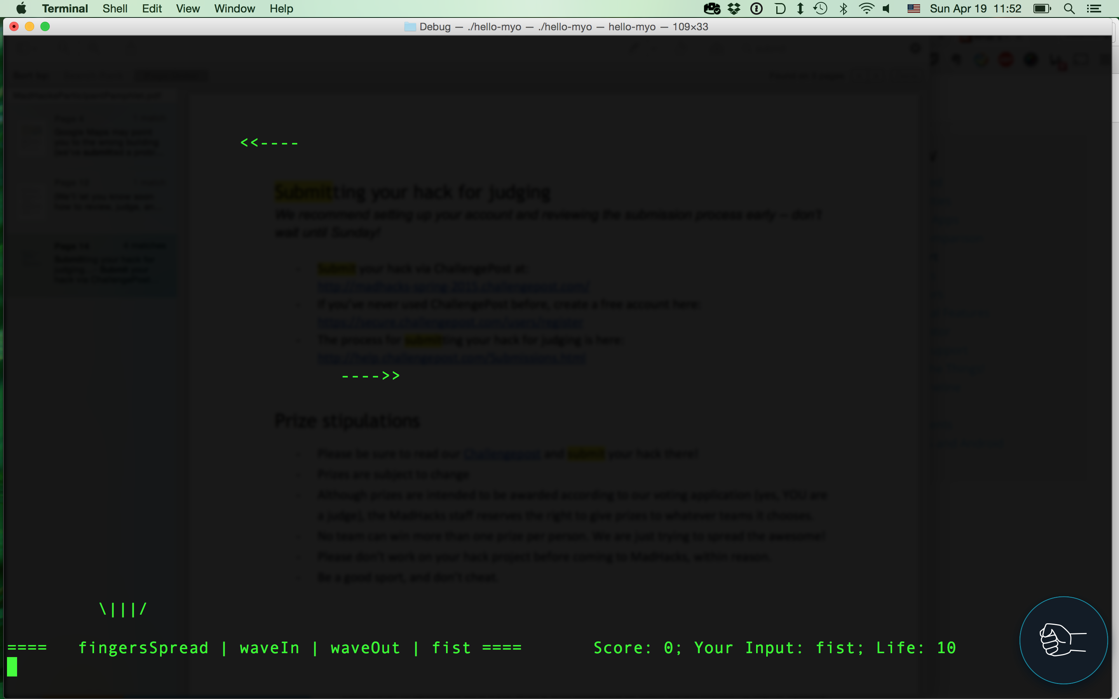Open the View menu

(187, 9)
